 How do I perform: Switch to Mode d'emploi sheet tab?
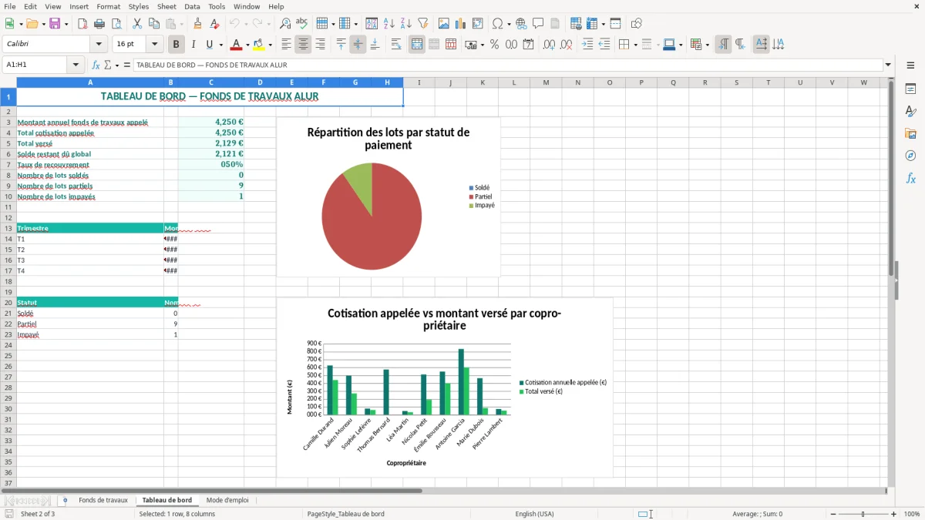pyautogui.click(x=227, y=501)
